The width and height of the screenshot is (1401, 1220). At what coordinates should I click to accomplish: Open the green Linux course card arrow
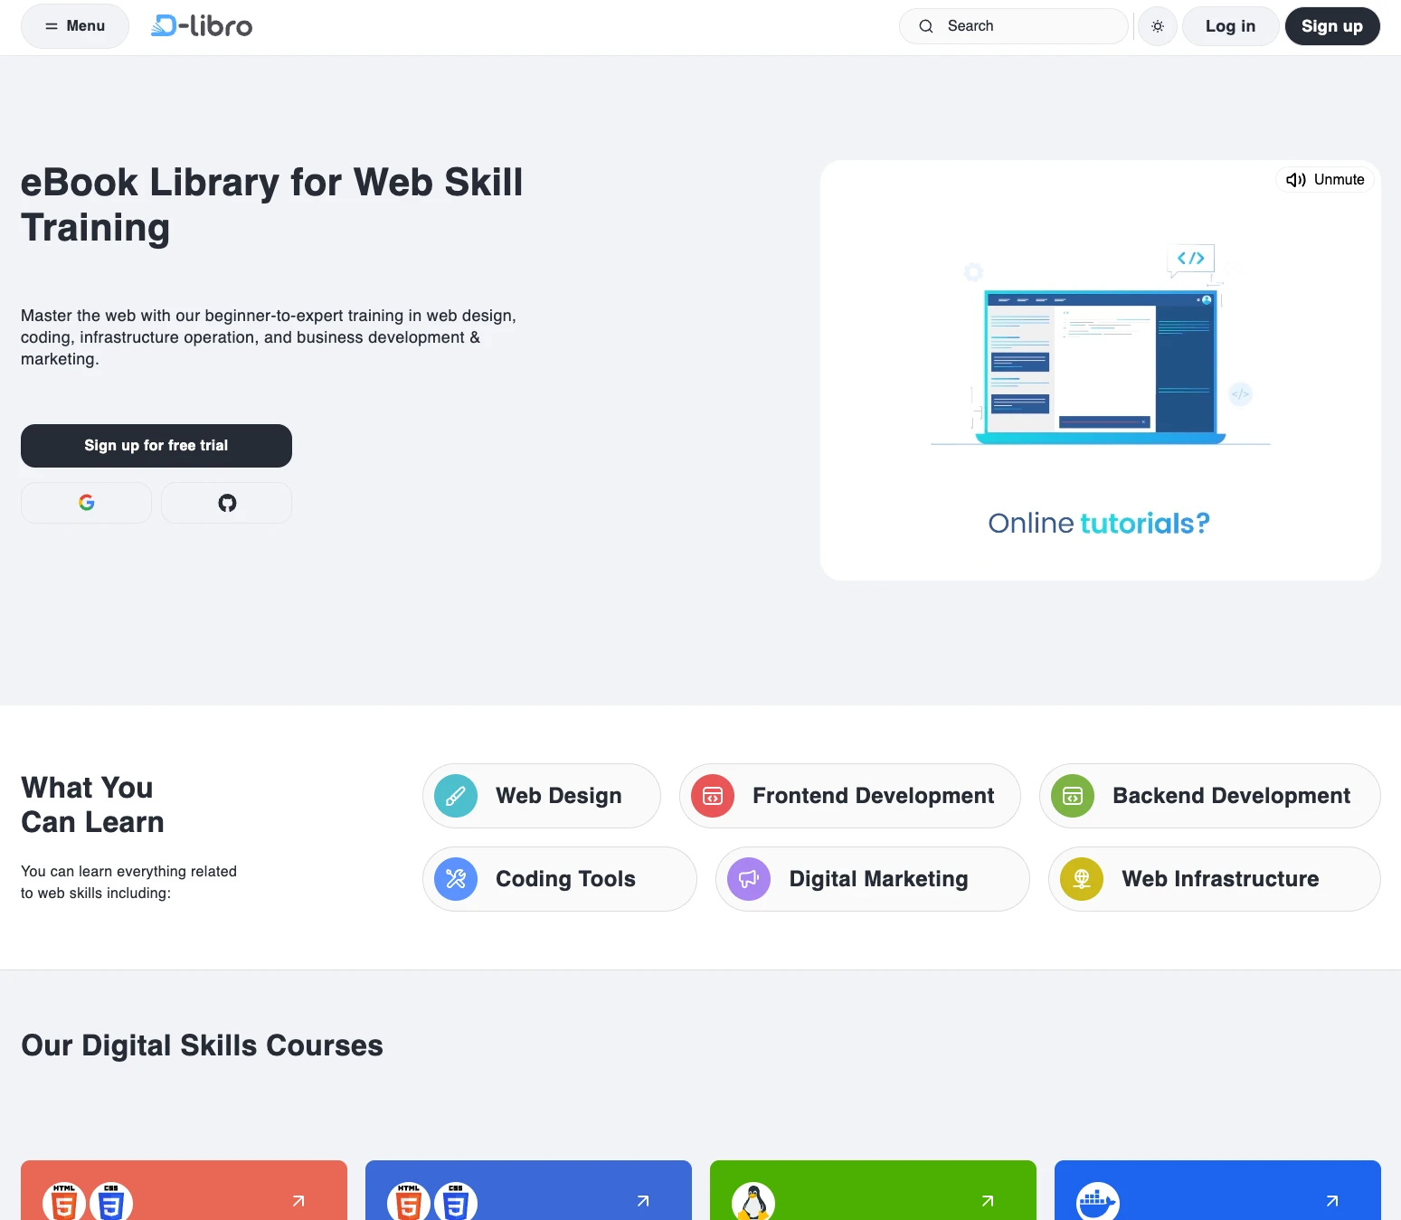(988, 1201)
